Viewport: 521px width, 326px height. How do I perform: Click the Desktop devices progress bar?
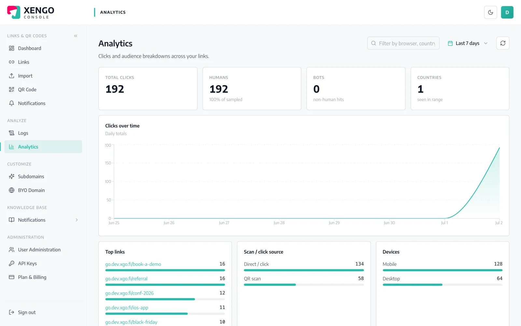point(443,285)
